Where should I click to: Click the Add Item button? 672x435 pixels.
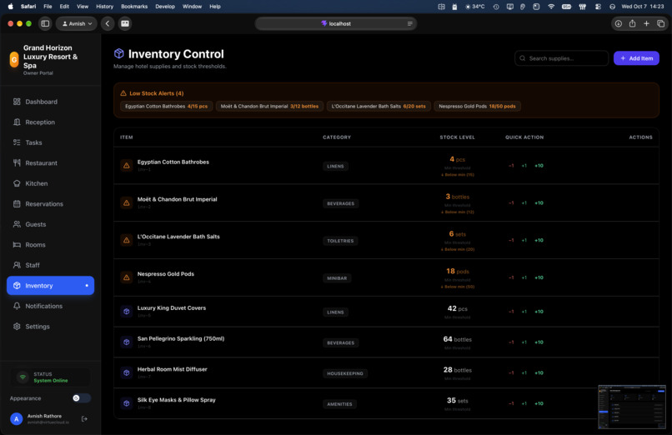point(636,58)
